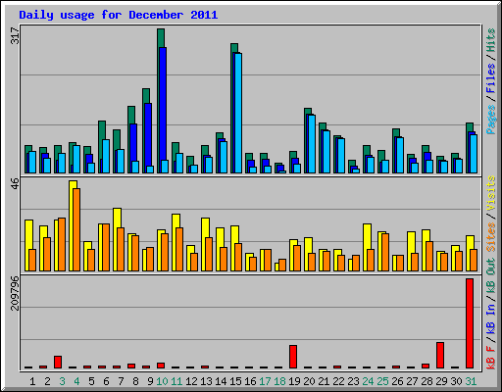Click the orange sites bar for day 3

(62, 244)
